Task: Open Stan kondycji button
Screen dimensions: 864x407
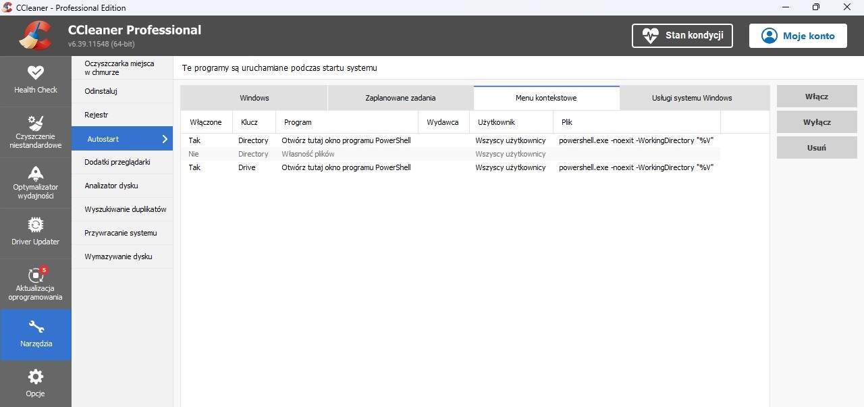Action: (x=682, y=36)
